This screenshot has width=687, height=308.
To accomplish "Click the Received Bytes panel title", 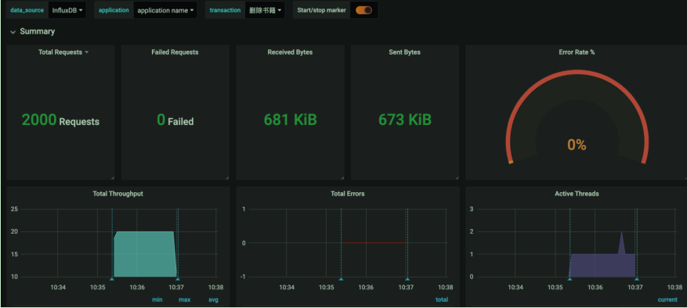I will click(x=290, y=52).
